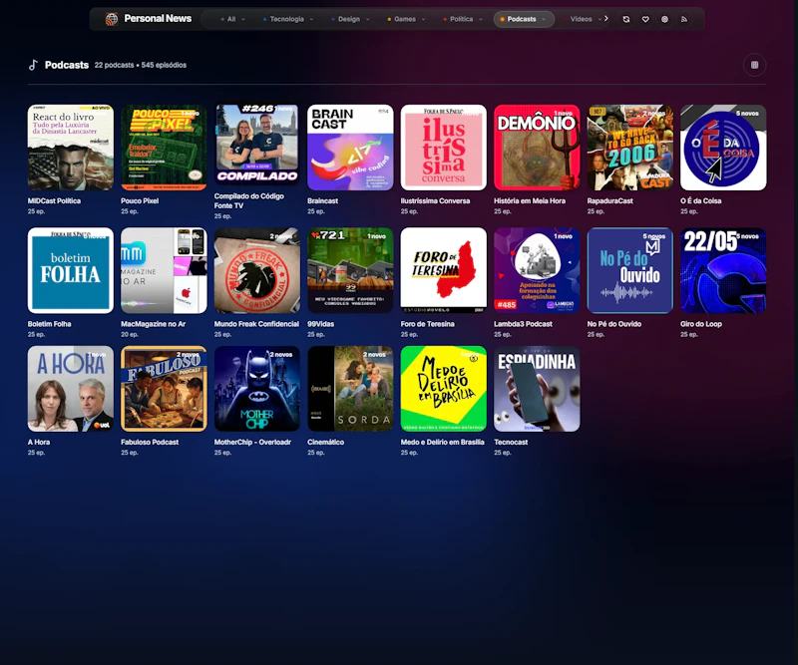Open the Compilado do Código Fonte TV cover
Image resolution: width=798 pixels, height=665 pixels.
point(257,145)
